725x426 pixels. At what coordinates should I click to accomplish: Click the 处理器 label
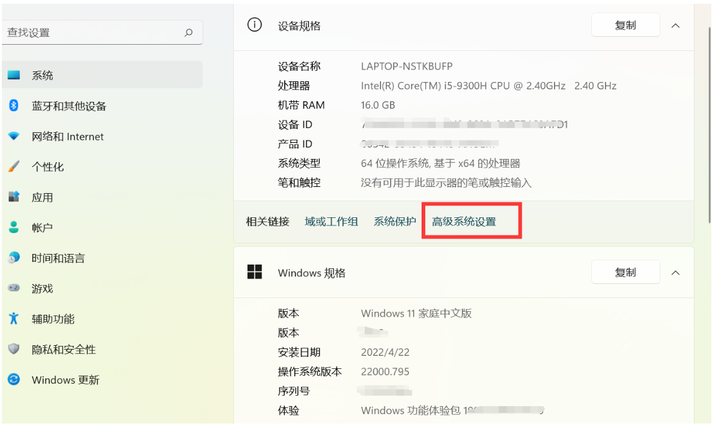point(293,86)
